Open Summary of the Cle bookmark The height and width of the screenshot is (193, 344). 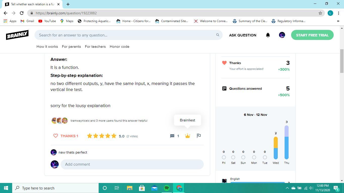click(250, 21)
